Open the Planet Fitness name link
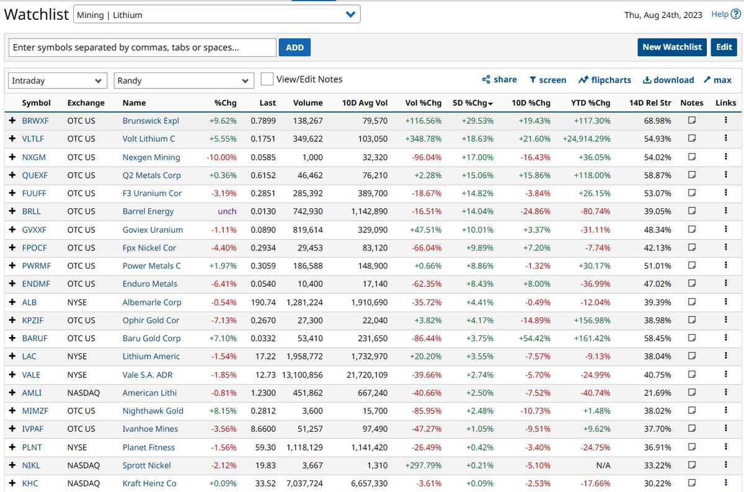Viewport: 744px width, 492px height. (149, 447)
